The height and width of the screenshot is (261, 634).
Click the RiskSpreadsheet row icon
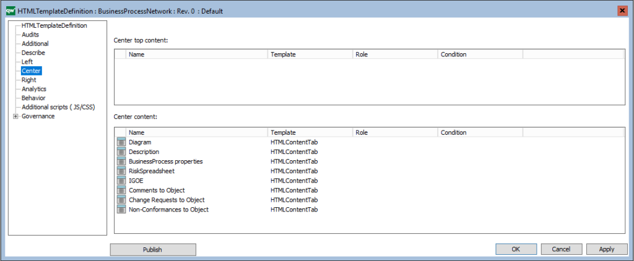pyautogui.click(x=121, y=171)
